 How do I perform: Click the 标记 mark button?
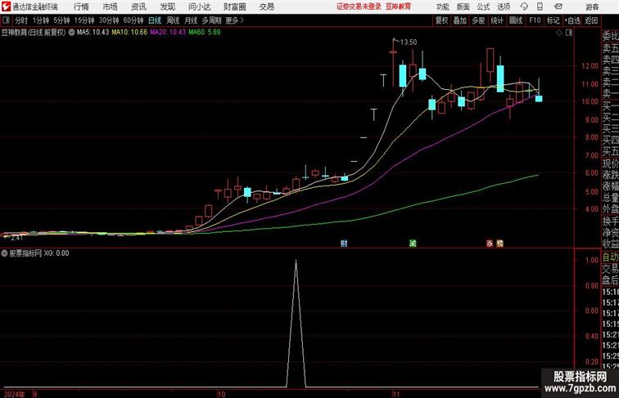[553, 20]
